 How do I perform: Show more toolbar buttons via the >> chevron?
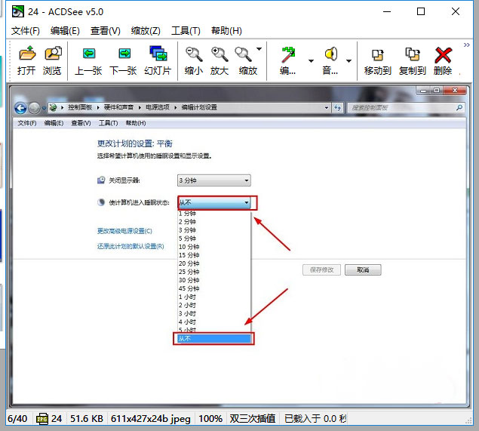[466, 45]
